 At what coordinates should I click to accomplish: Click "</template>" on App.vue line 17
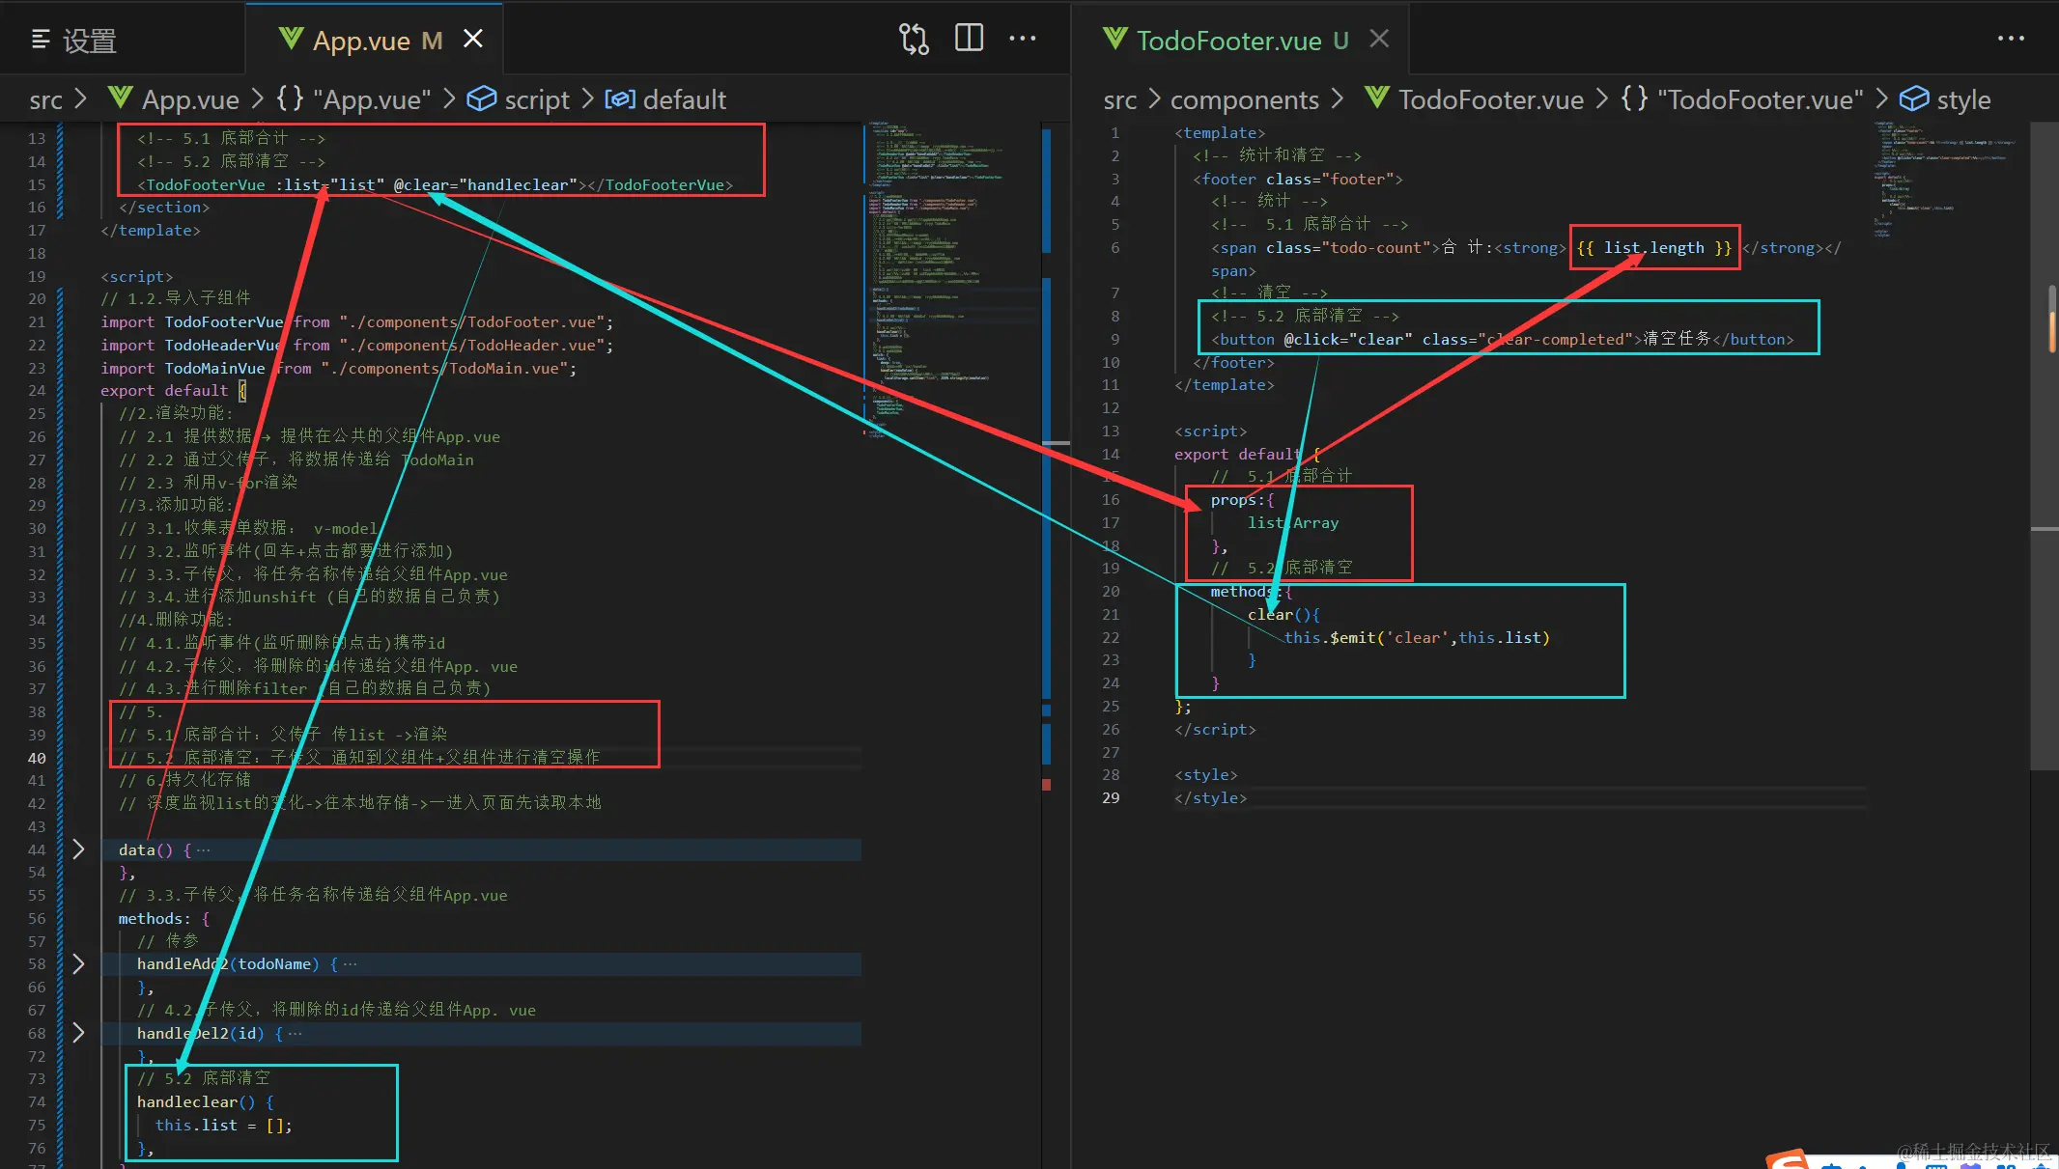click(x=151, y=230)
